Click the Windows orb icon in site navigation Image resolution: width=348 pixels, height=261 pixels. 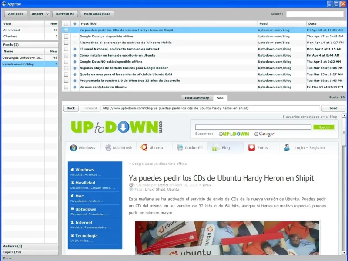point(74,147)
